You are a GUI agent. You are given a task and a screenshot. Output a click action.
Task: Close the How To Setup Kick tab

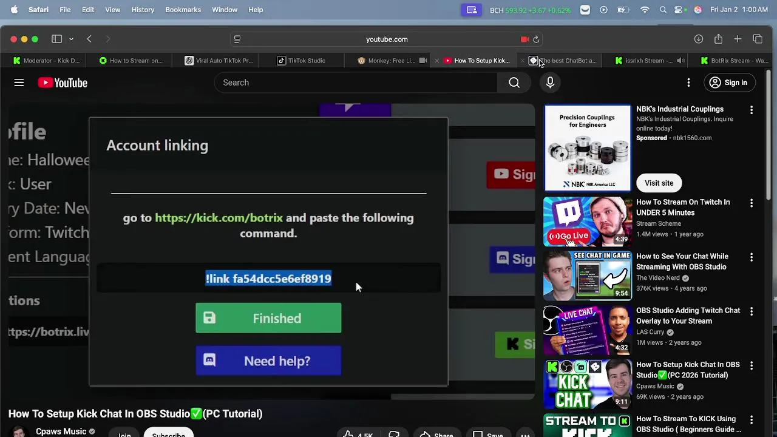pyautogui.click(x=436, y=61)
